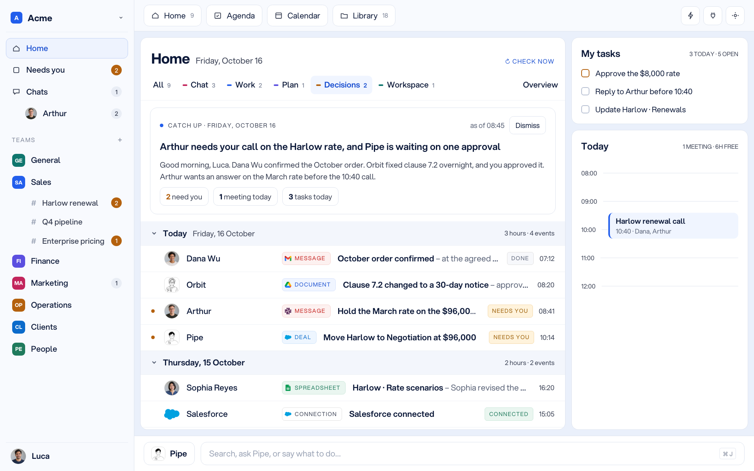Switch to the Agenda tab
754x471 pixels.
pyautogui.click(x=234, y=16)
